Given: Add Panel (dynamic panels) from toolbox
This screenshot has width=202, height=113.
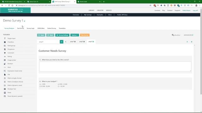Looking at the screenshot, I should [15, 96].
